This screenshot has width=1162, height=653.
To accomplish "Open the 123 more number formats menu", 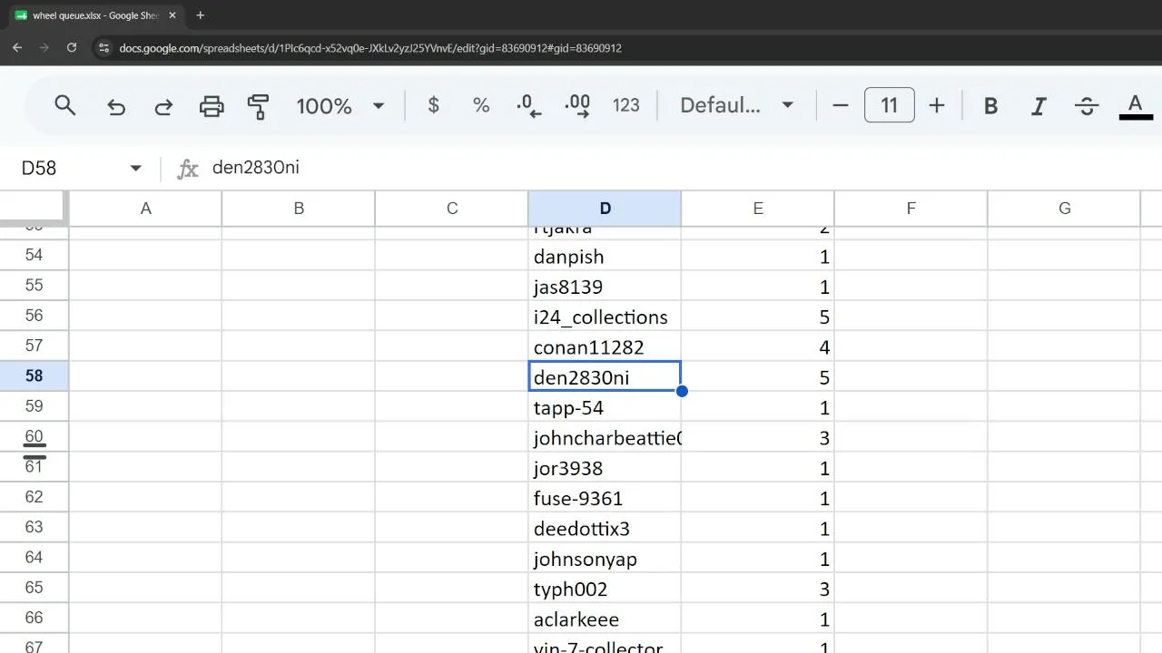I will (x=626, y=105).
